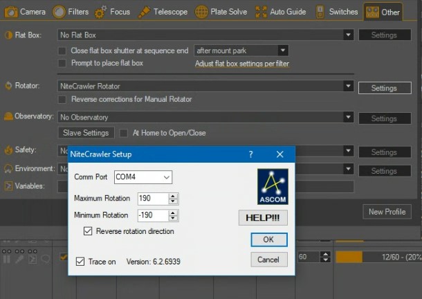This screenshot has height=299, width=422.
Task: Open Observatory Settings button
Action: pyautogui.click(x=385, y=118)
